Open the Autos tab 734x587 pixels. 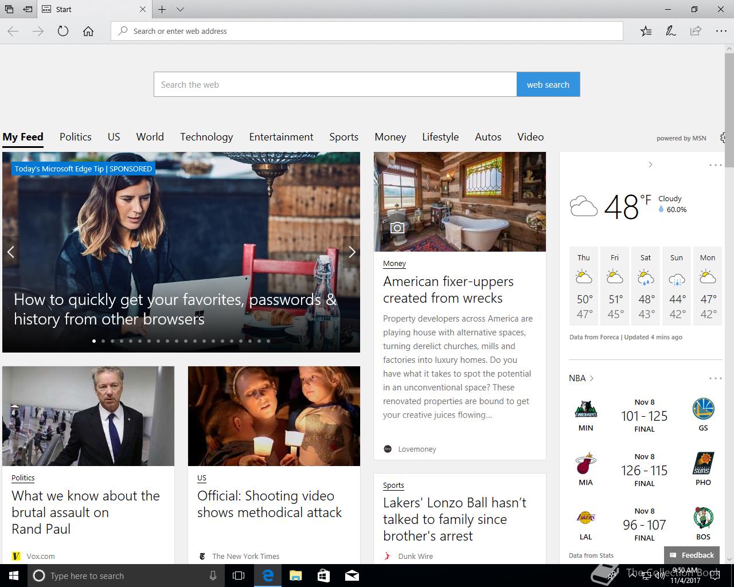pos(488,137)
